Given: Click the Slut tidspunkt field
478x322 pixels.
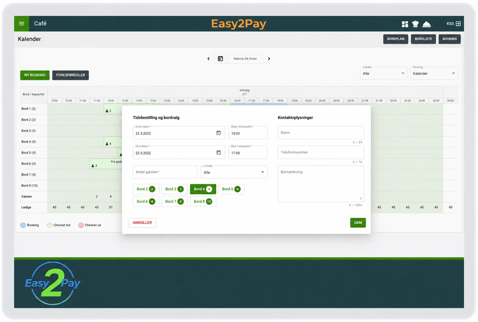Looking at the screenshot, I should coord(248,152).
